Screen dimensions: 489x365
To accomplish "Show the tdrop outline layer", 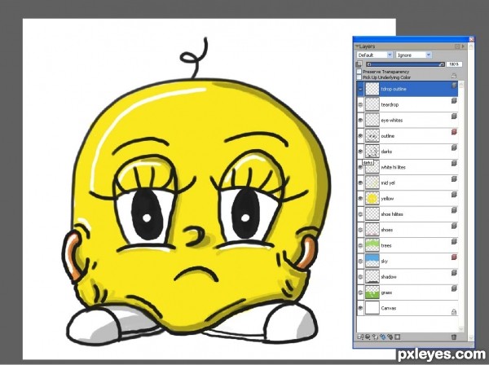I will pyautogui.click(x=360, y=89).
